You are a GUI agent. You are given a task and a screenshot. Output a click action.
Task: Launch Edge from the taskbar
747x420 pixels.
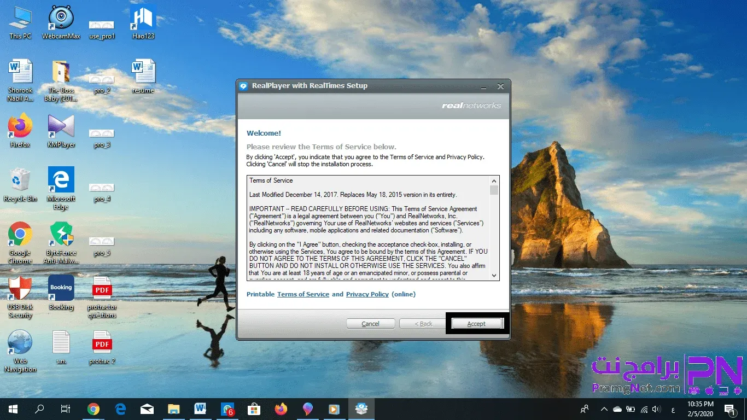click(120, 409)
